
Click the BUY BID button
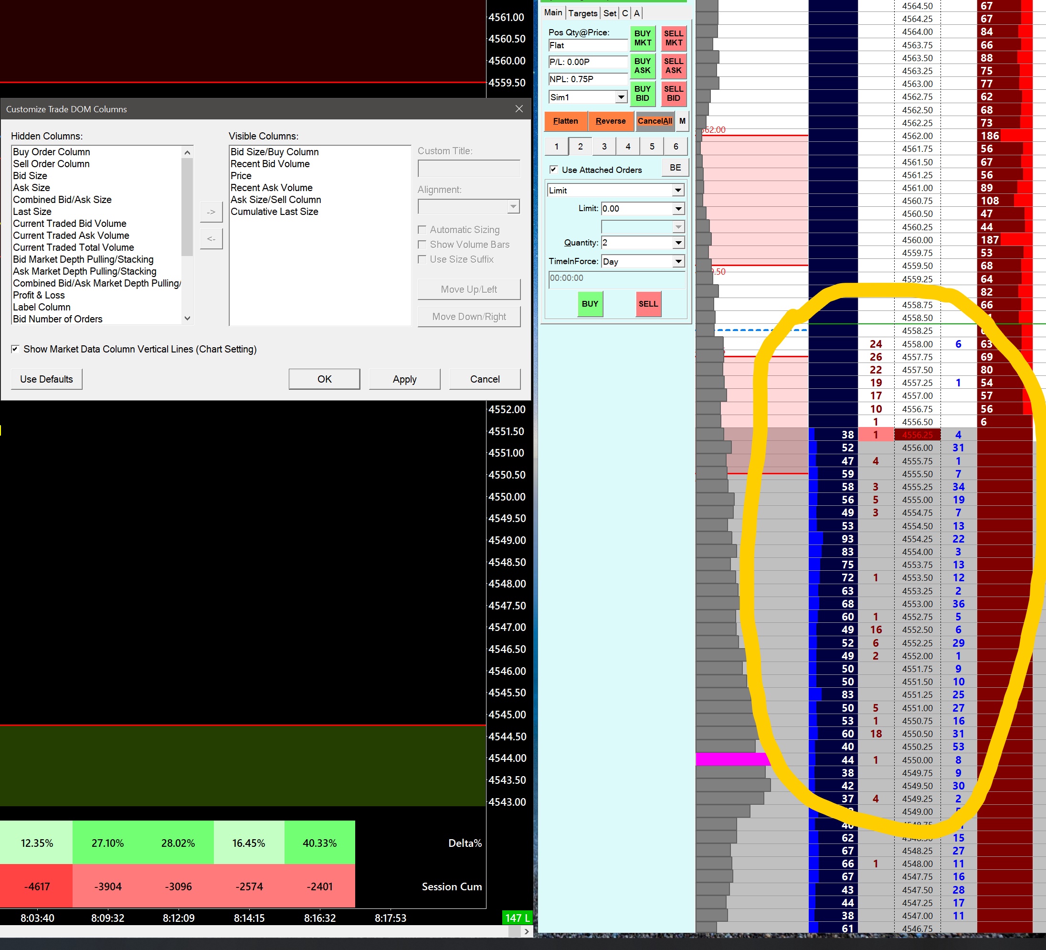pyautogui.click(x=642, y=94)
